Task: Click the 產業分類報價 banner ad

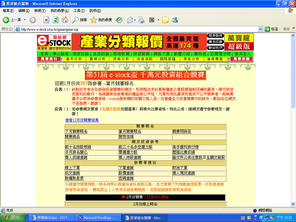Action: (139, 42)
